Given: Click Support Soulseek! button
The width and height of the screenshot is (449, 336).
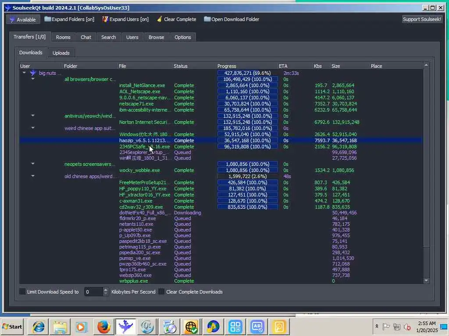Looking at the screenshot, I should [x=422, y=19].
